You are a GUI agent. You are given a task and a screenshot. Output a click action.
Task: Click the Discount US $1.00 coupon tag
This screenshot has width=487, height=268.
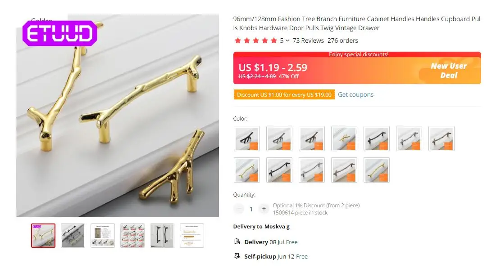coord(284,95)
